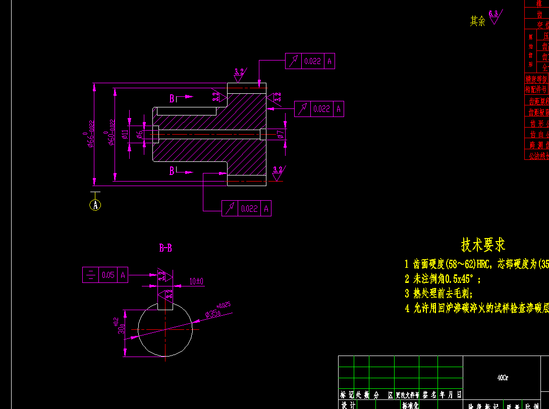Select the 技术要求 heading text
The height and width of the screenshot is (409, 549).
(x=483, y=245)
